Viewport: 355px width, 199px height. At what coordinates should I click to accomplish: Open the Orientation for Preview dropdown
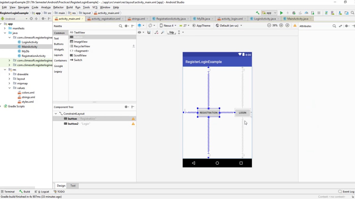[x=151, y=25]
